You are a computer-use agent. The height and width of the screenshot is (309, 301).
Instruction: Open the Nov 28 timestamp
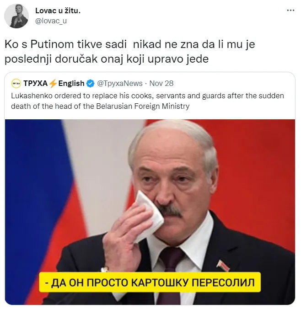pos(161,83)
